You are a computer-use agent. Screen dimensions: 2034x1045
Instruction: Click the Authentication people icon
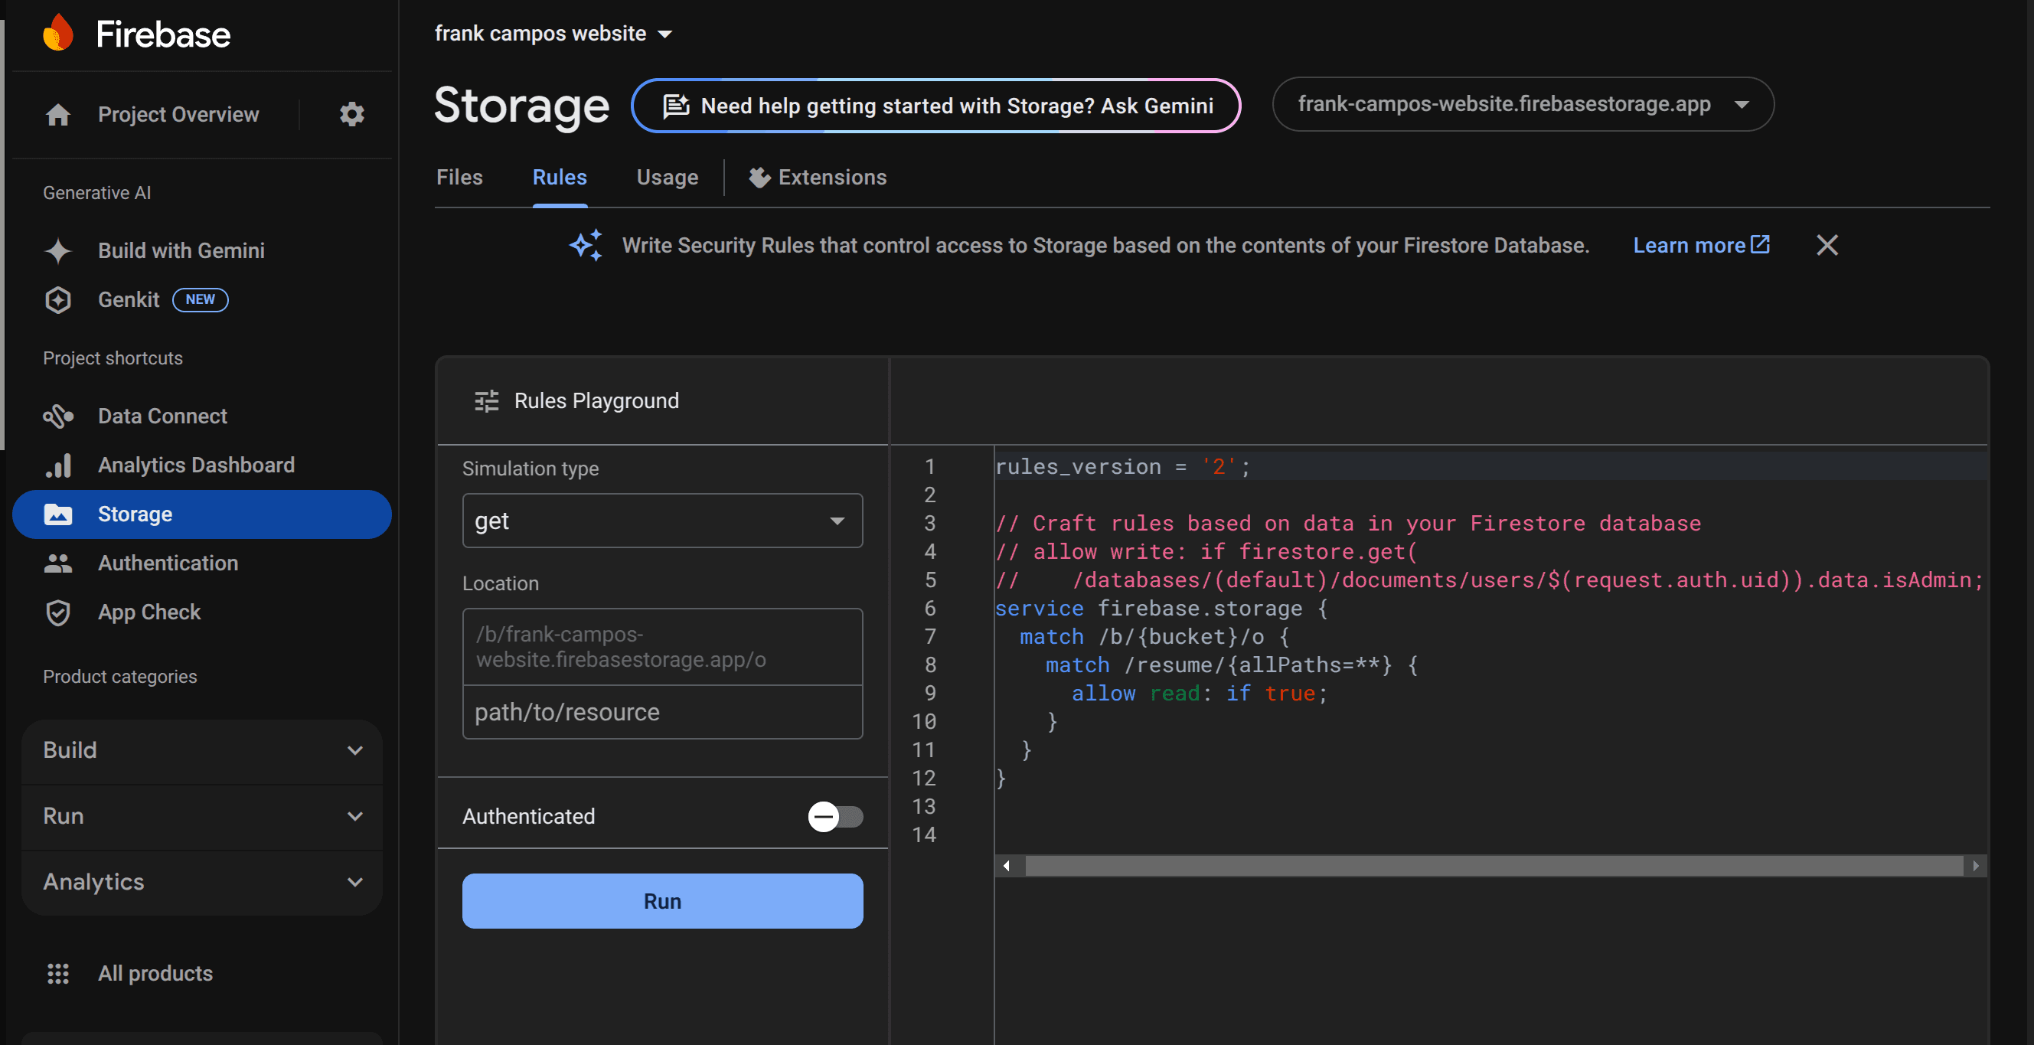tap(58, 563)
